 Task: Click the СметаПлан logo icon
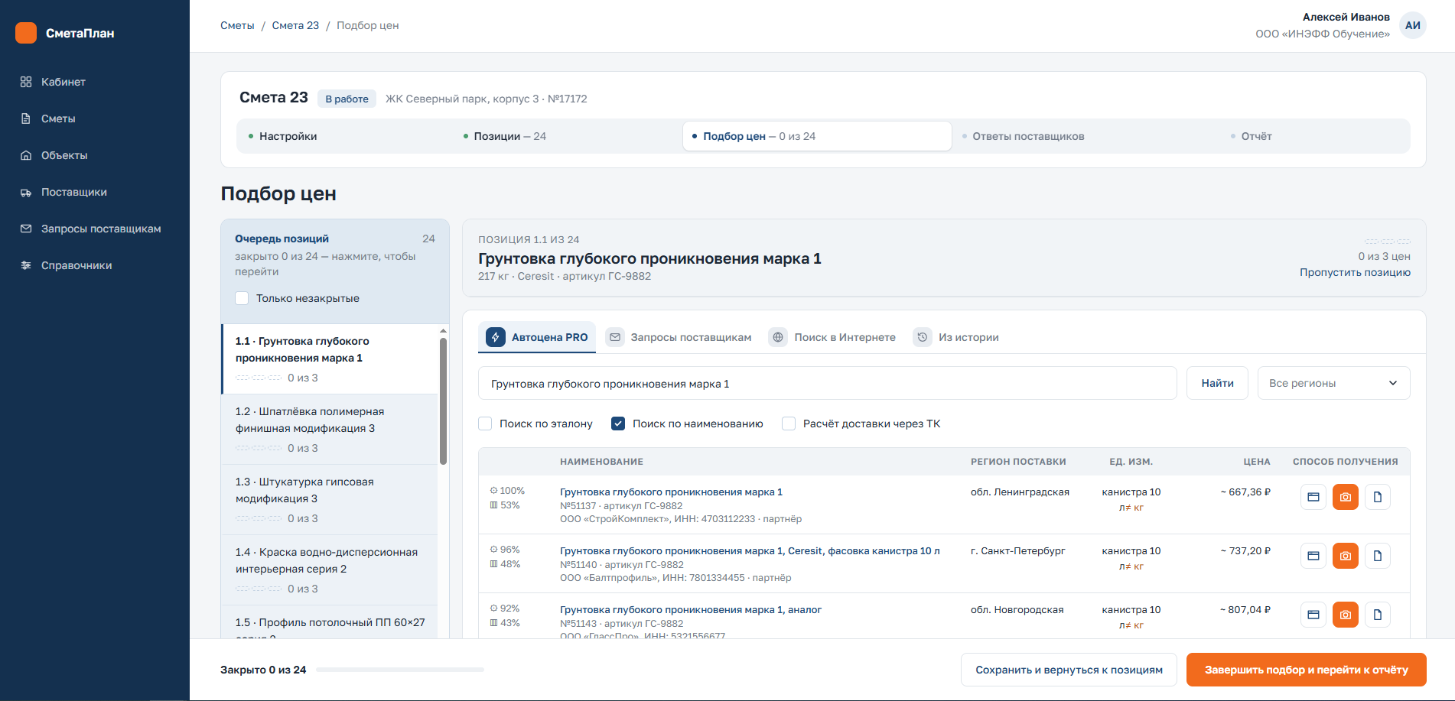[26, 33]
